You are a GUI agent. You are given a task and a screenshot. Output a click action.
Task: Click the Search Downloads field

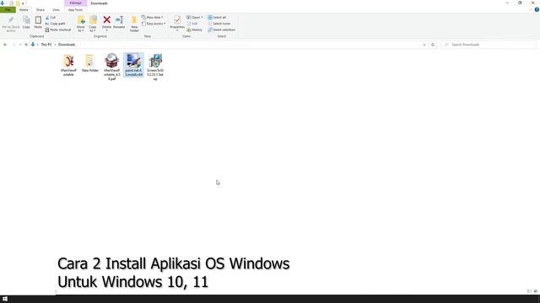coord(489,45)
